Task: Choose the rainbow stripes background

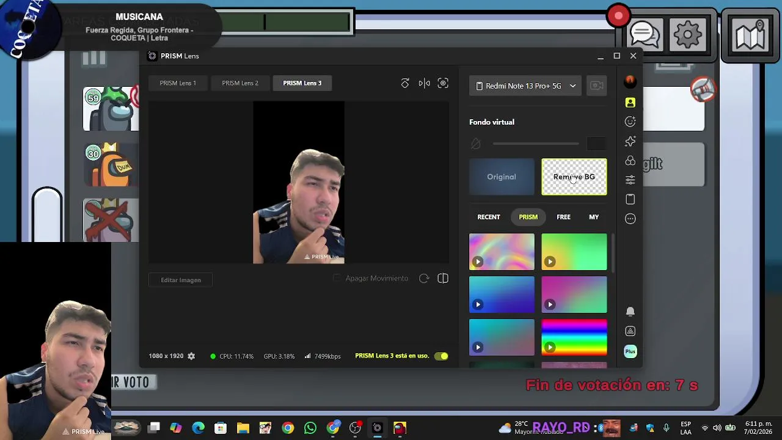Action: click(574, 337)
